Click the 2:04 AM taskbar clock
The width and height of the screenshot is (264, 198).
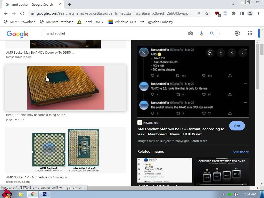(x=250, y=194)
